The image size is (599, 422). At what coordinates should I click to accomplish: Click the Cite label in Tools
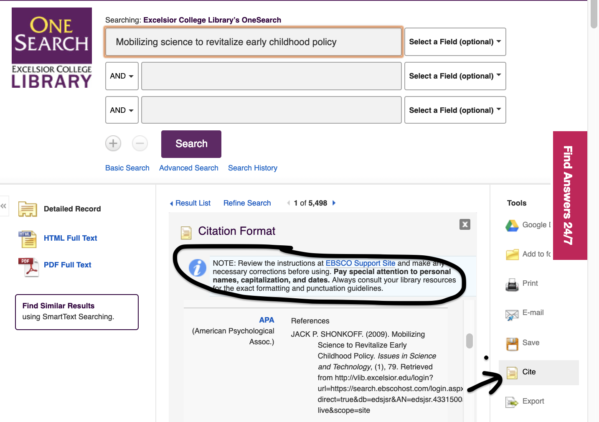(529, 372)
